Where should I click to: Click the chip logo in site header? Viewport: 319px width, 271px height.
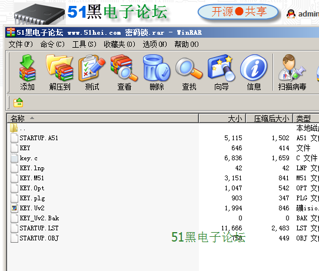[x=39, y=14]
